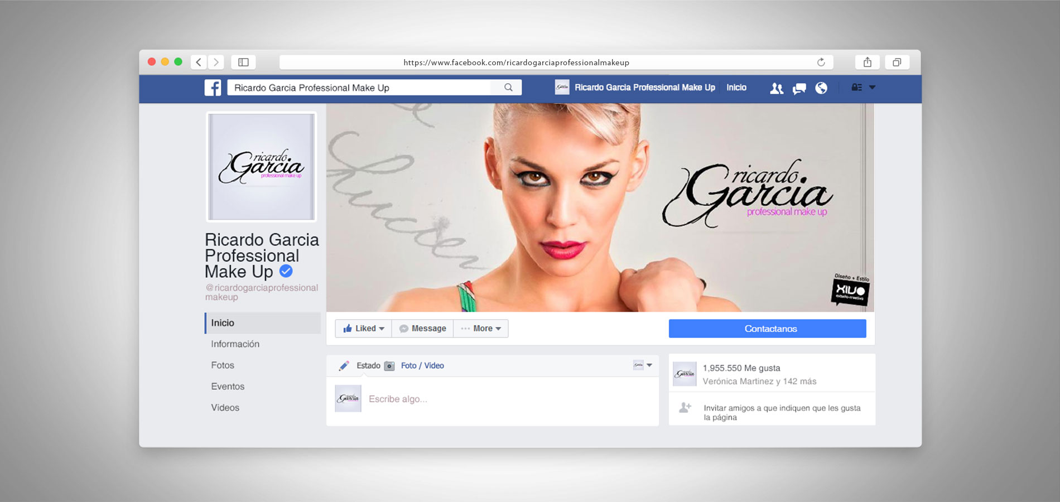Expand the post-as identity selector
The image size is (1060, 502).
pos(643,365)
